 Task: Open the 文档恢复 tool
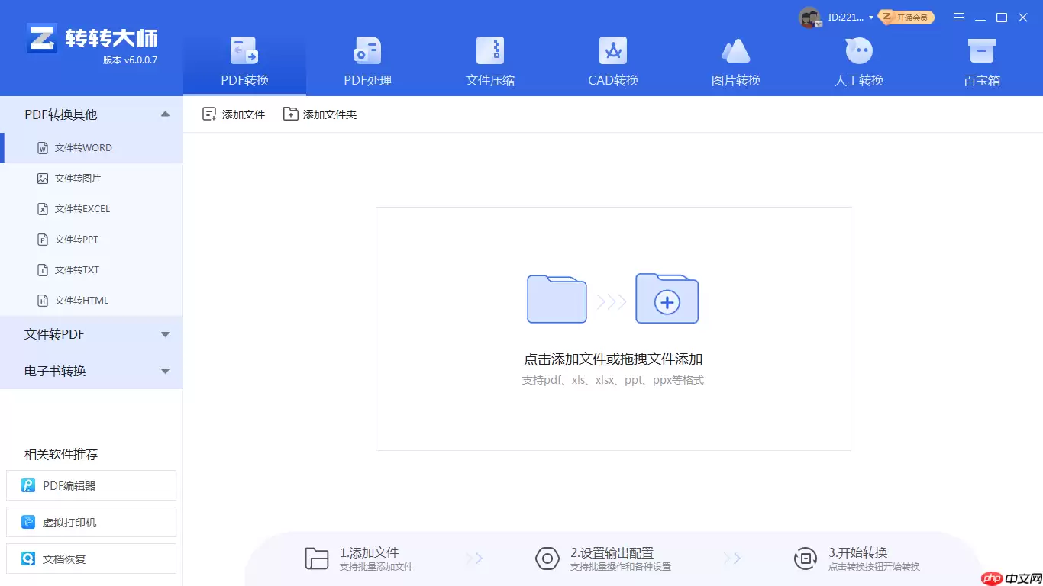tap(91, 559)
